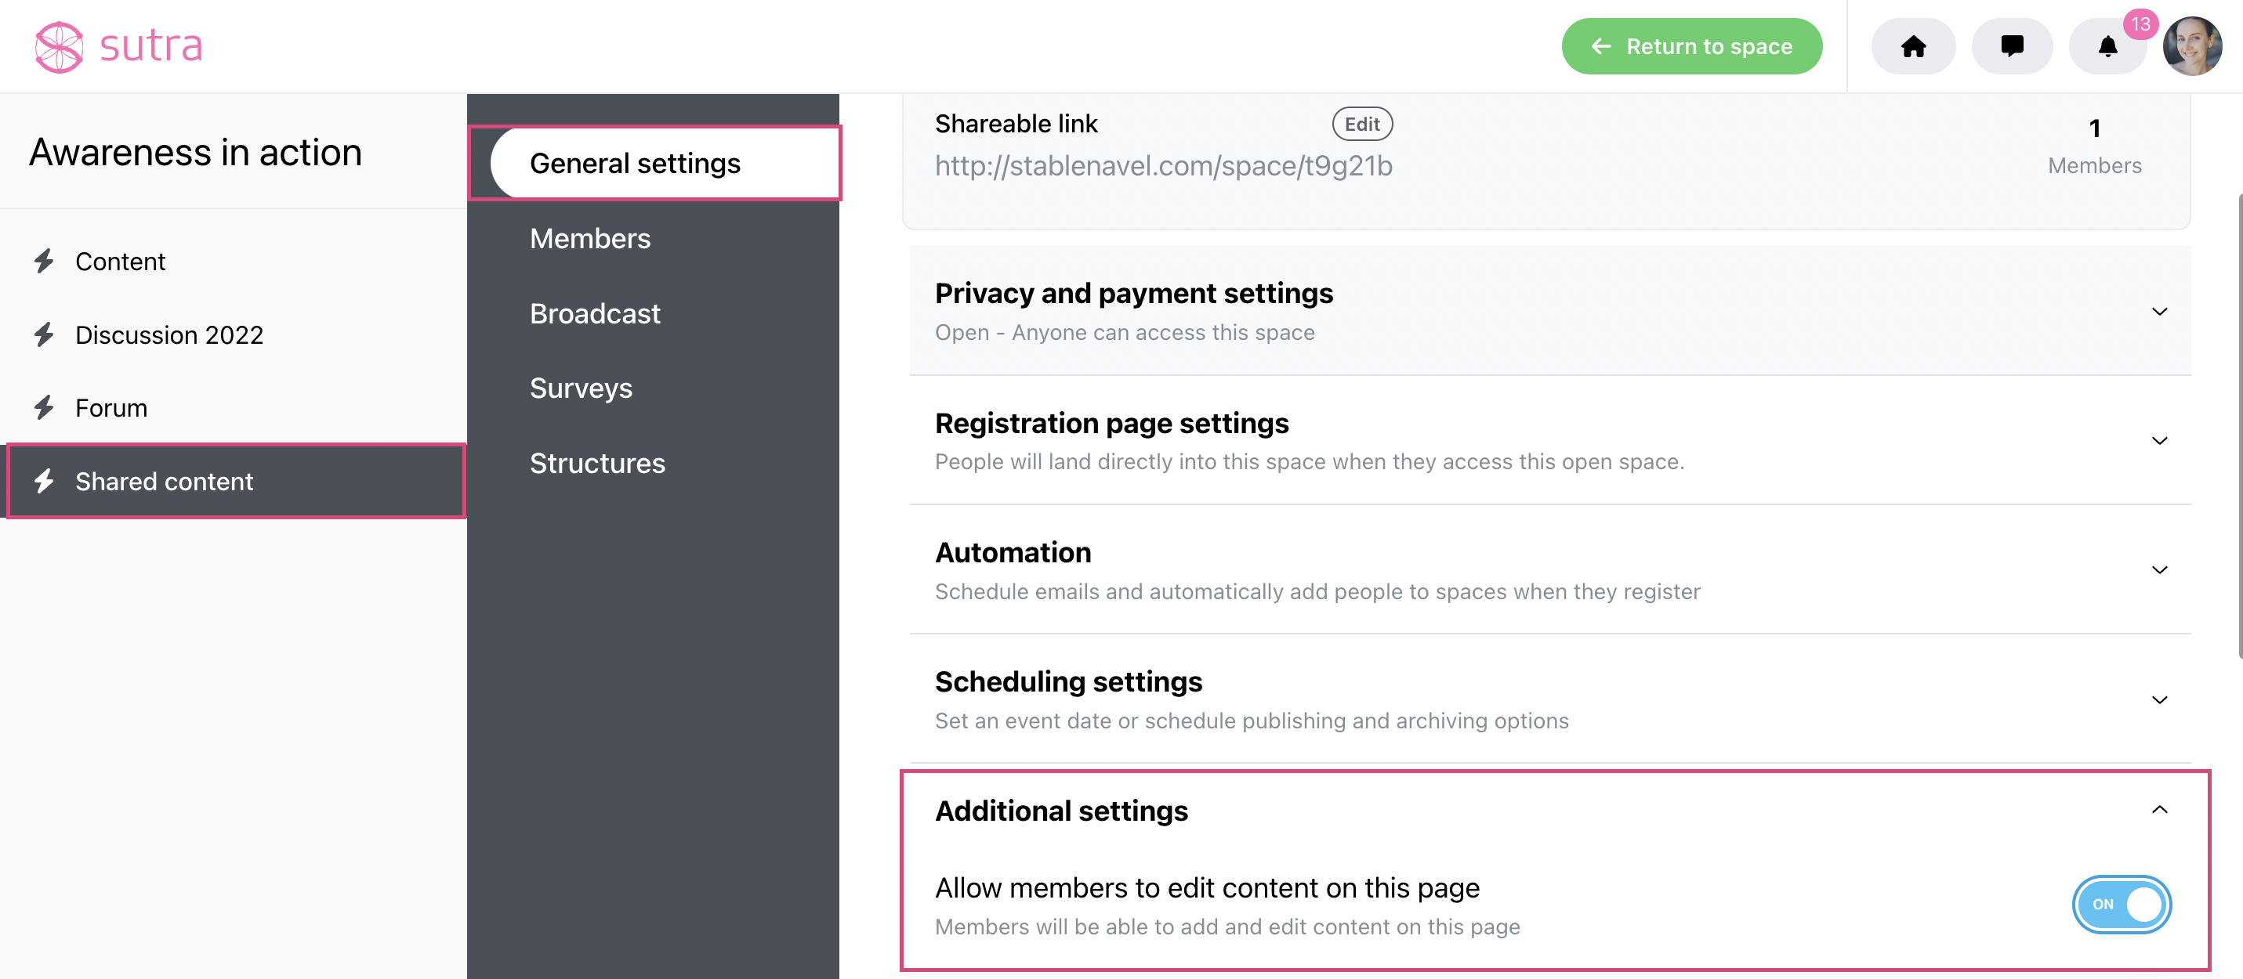This screenshot has height=979, width=2243.
Task: Click 'People will land directly into this space' text
Action: click(1309, 461)
